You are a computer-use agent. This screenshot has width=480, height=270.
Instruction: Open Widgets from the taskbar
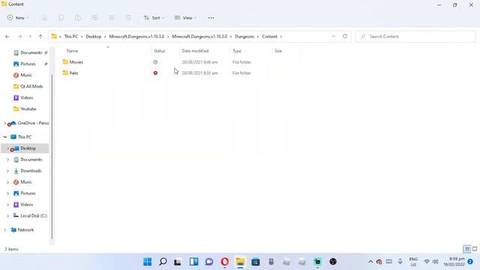click(193, 262)
